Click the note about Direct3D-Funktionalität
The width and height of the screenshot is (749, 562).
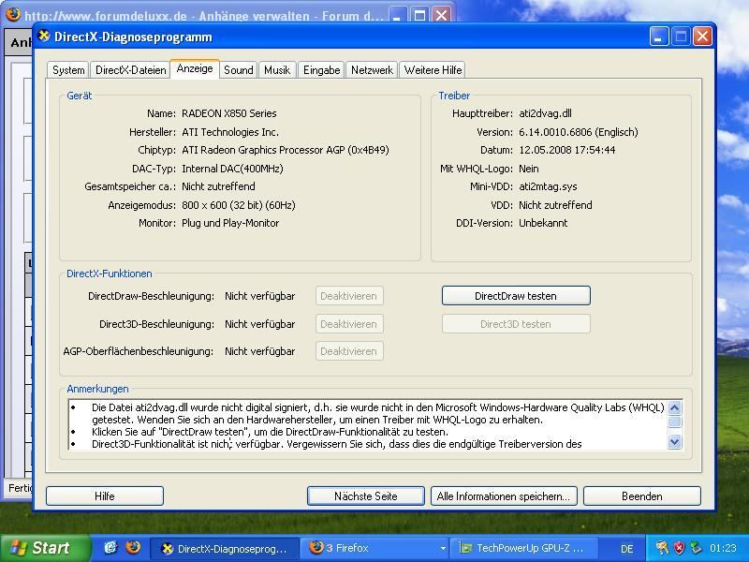(336, 444)
